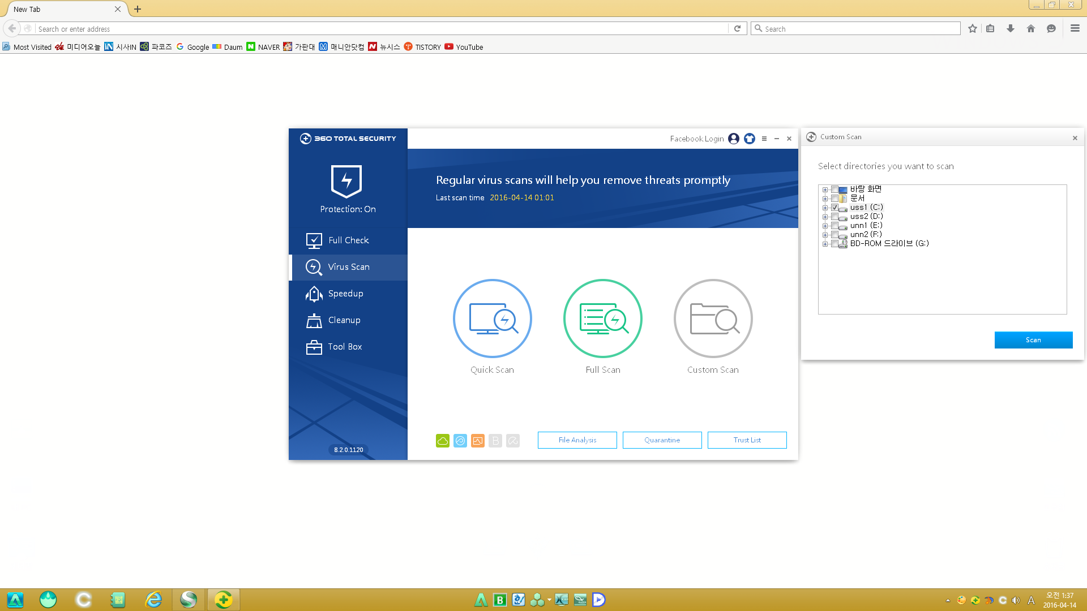Click the orange system repair engine icon
This screenshot has height=611, width=1087.
pos(478,441)
